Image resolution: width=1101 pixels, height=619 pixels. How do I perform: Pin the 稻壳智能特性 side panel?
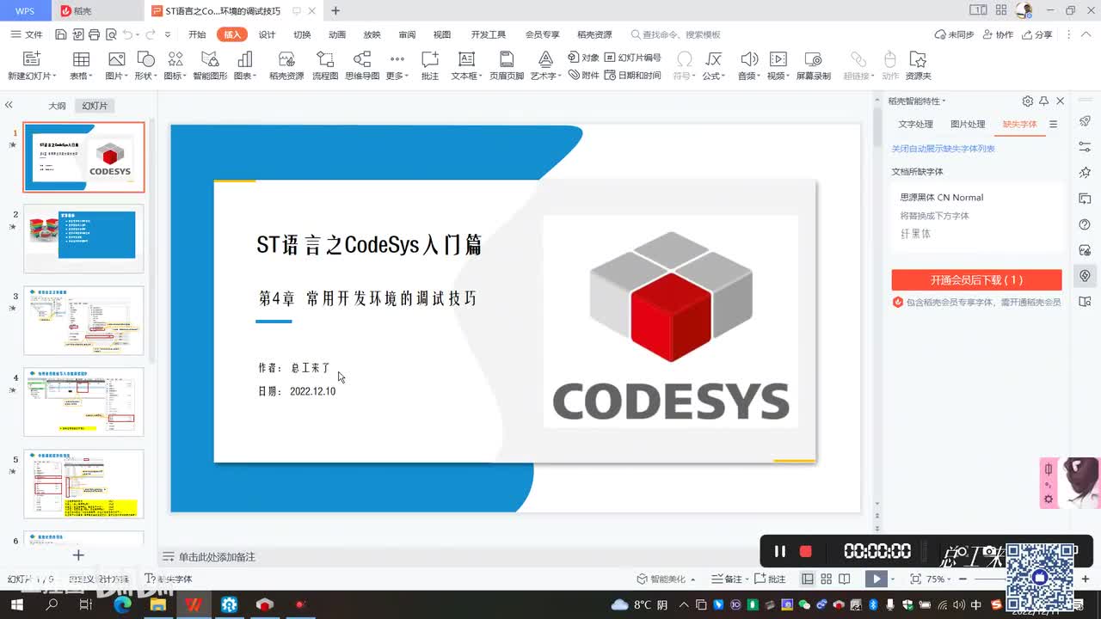click(1043, 101)
